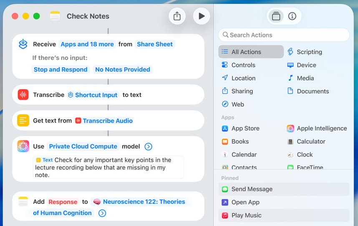Open the Apps and 18 more input types

(87, 44)
